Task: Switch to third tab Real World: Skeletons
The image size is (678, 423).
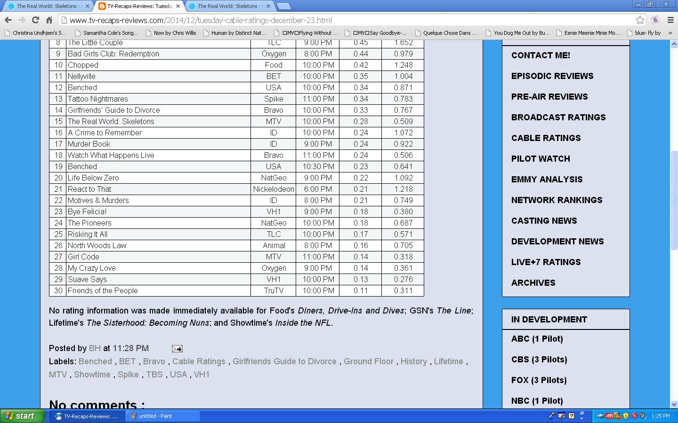Action: [x=228, y=6]
